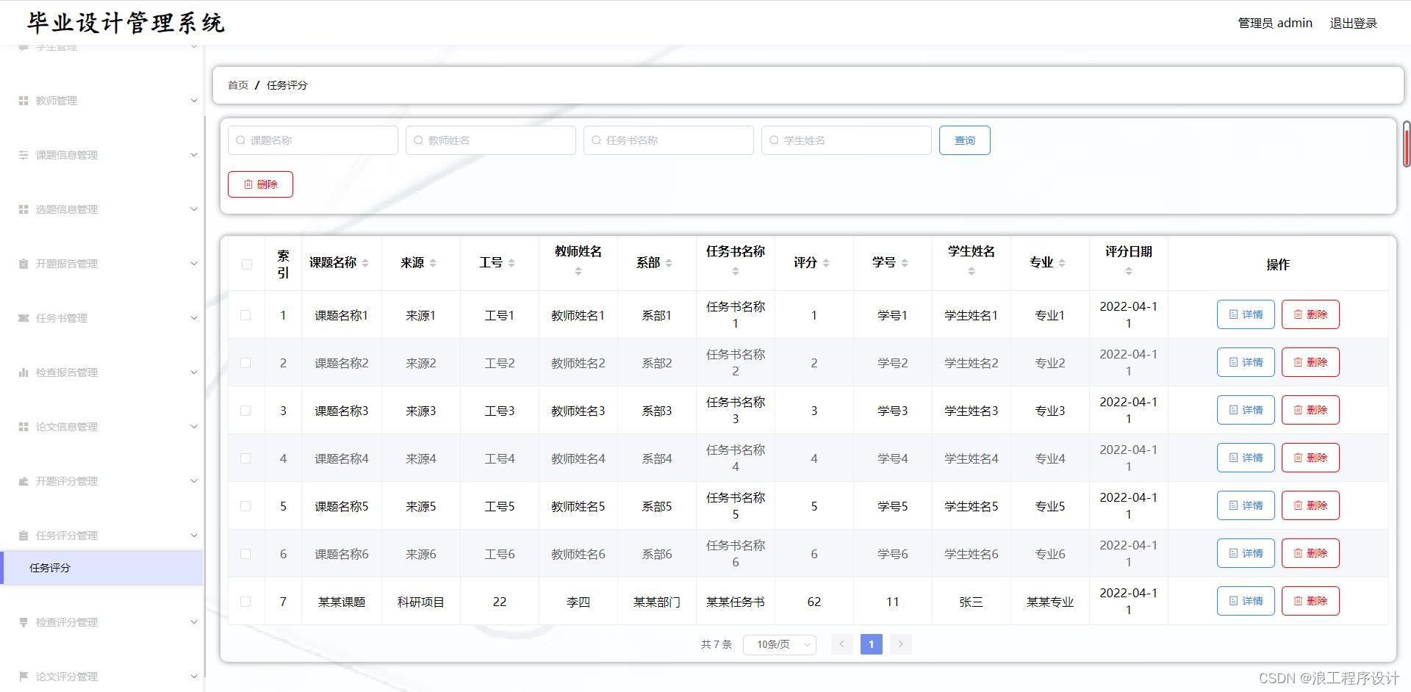Click the 论文信息管理 sidebar icon
Viewport: 1411px width, 692px height.
24,427
